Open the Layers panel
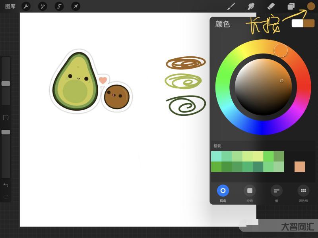This screenshot has height=238, width=318. click(x=291, y=6)
